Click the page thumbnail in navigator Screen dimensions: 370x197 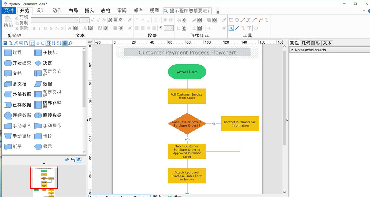(44, 177)
